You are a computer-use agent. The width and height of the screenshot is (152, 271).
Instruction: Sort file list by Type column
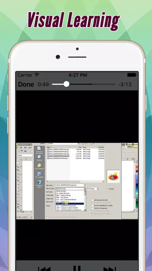90,147
